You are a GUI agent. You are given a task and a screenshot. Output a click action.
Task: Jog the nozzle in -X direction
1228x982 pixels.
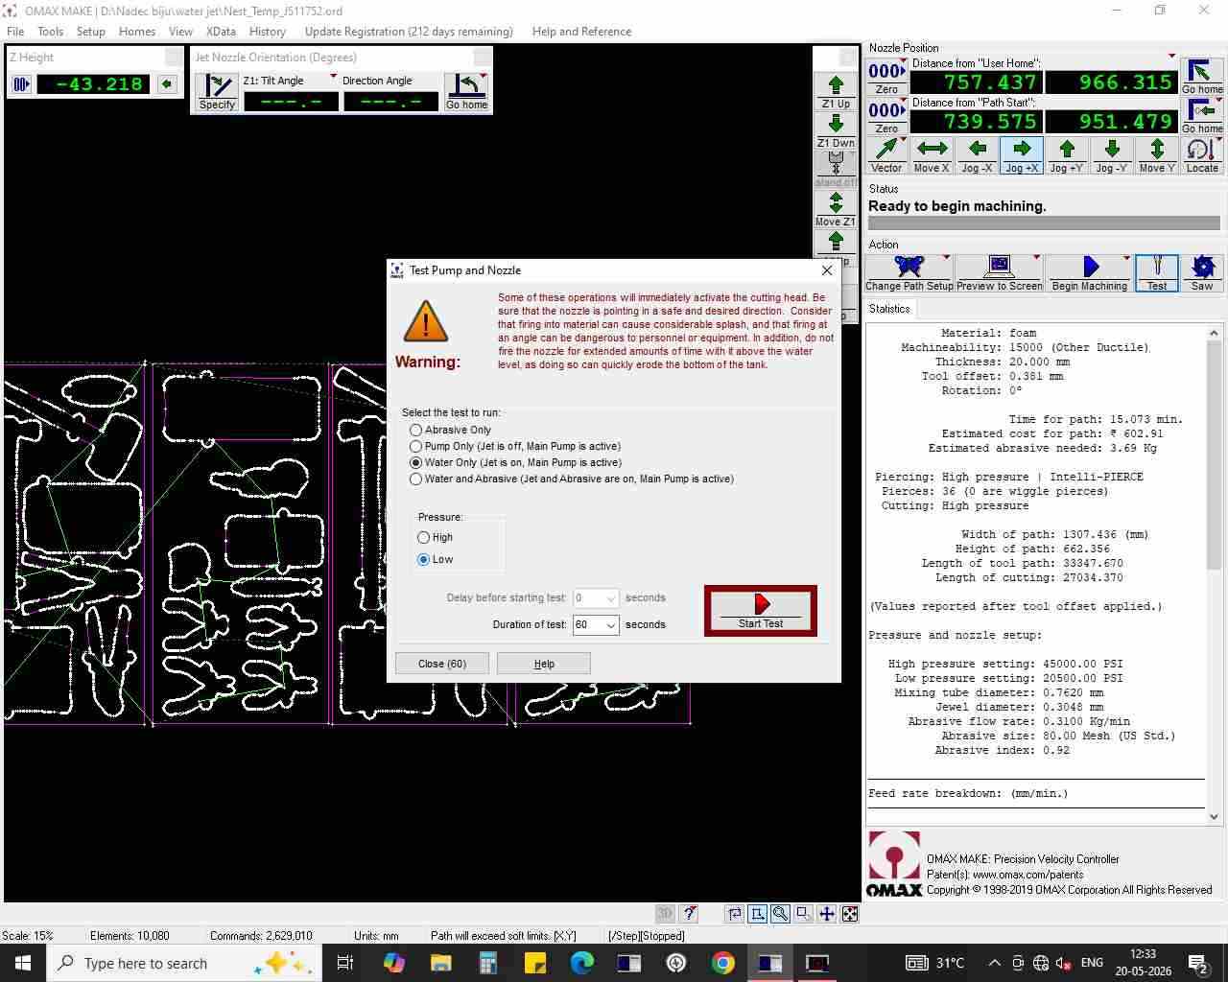[x=977, y=155]
